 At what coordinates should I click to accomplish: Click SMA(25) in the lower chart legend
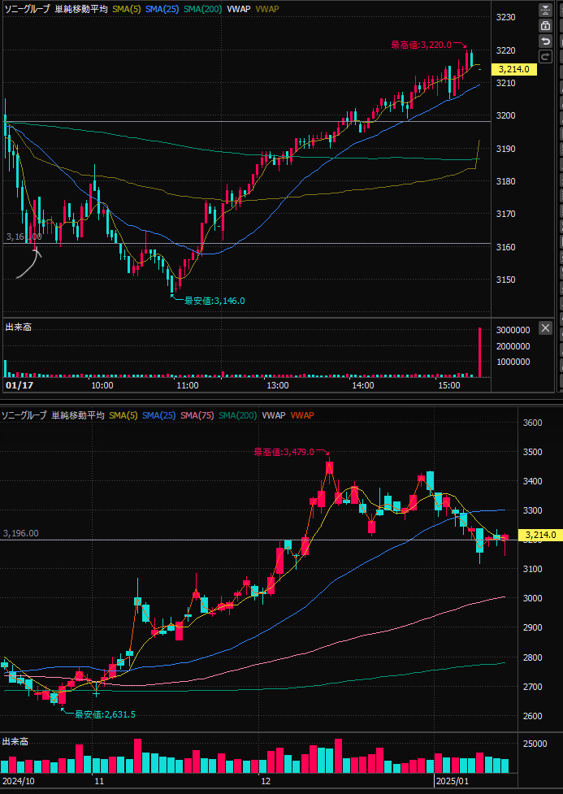[x=159, y=415]
